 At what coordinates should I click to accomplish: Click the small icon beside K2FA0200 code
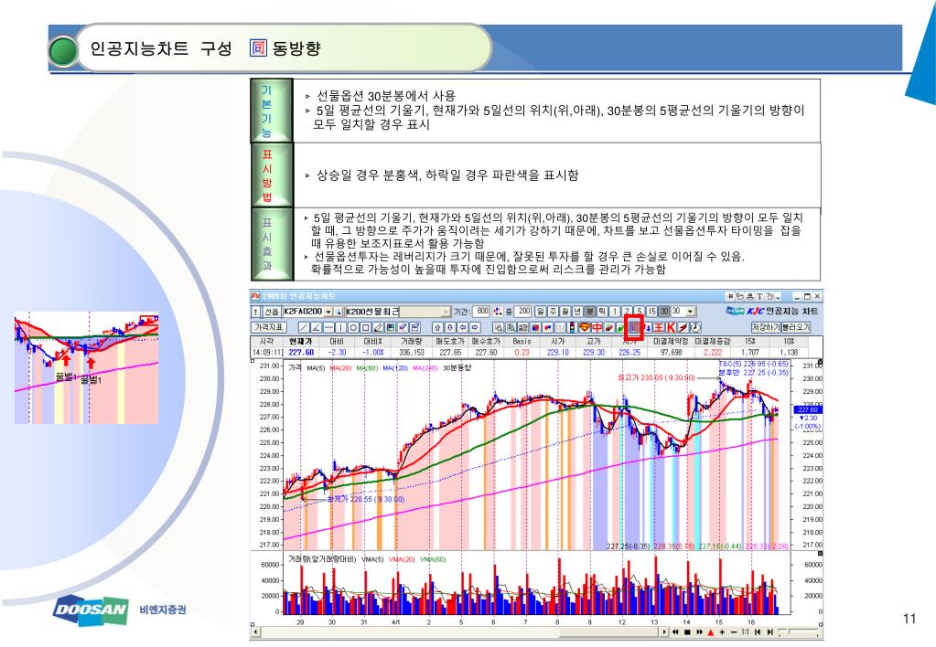(339, 312)
